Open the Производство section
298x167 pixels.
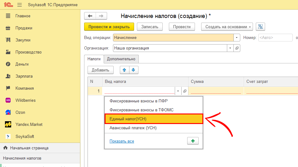pos(29,52)
